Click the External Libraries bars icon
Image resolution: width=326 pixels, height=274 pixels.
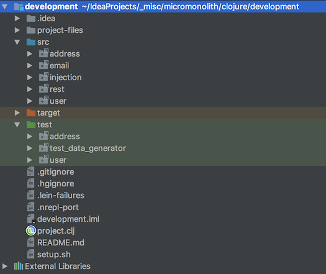pos(18,266)
